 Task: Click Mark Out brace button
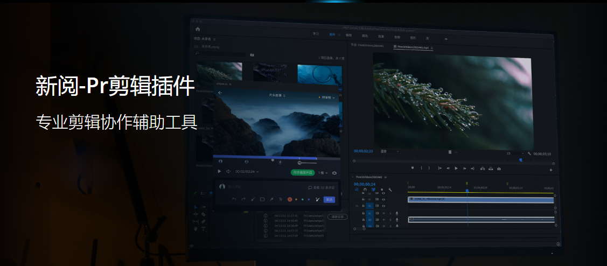coord(429,168)
